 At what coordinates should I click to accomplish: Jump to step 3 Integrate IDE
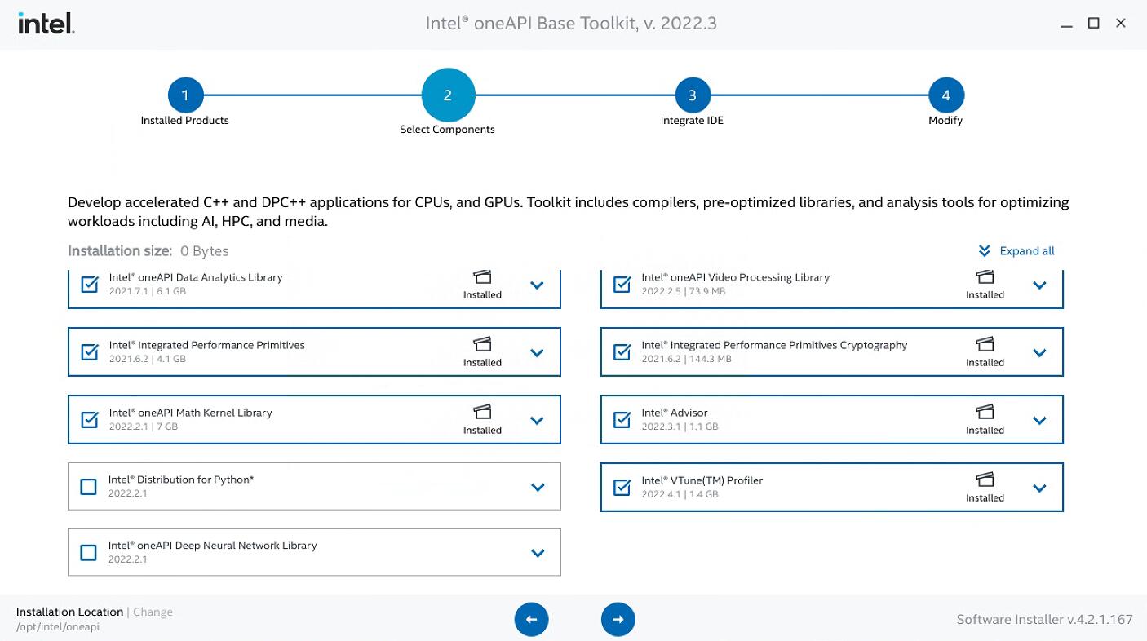(692, 95)
